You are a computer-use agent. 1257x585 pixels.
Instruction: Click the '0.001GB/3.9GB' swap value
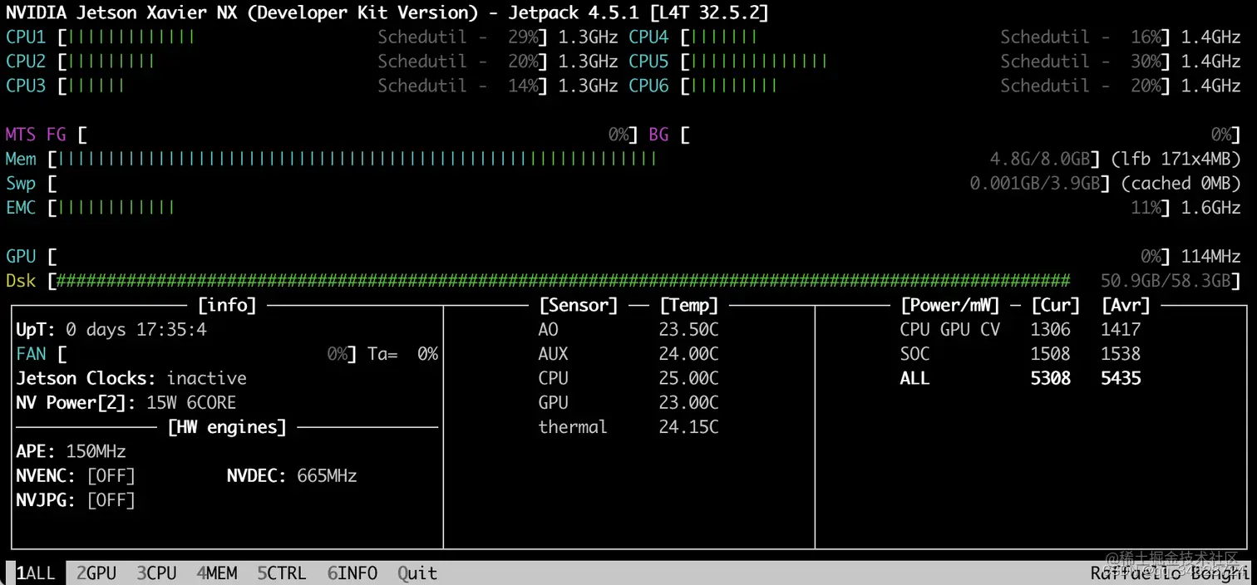point(1036,184)
